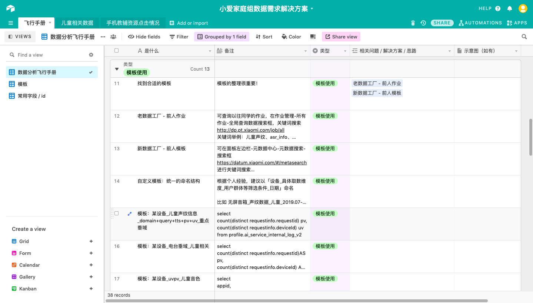This screenshot has height=303, width=533.
Task: Open view collaborators people icon
Action: [113, 37]
